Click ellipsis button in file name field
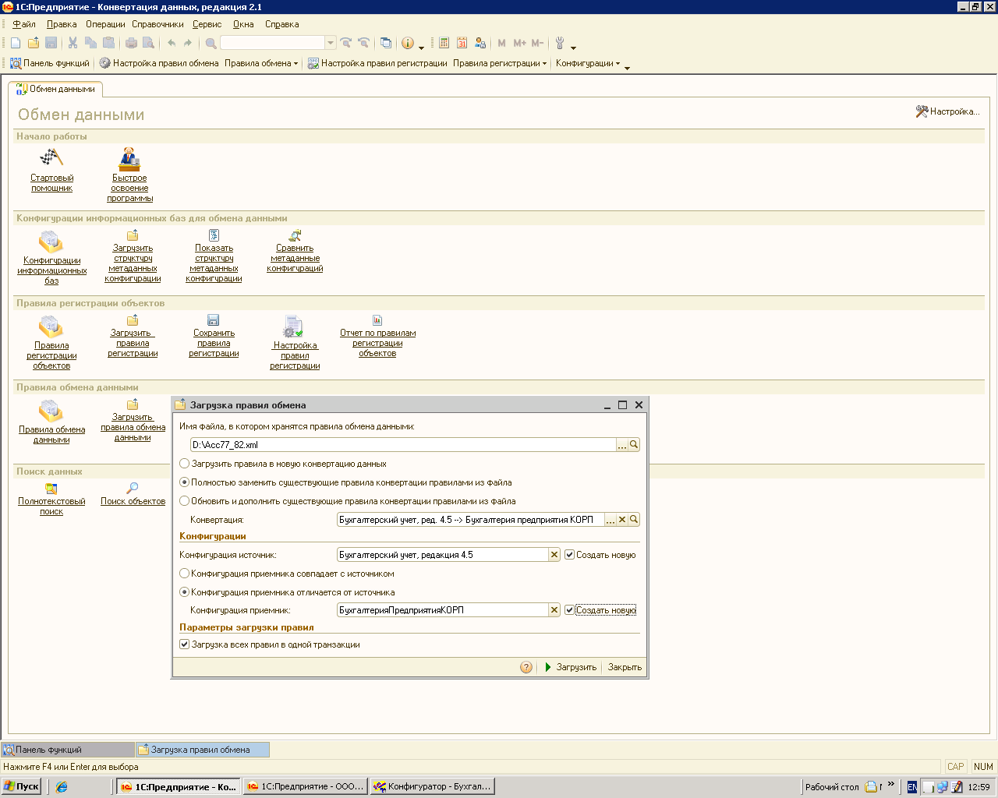 tap(622, 445)
